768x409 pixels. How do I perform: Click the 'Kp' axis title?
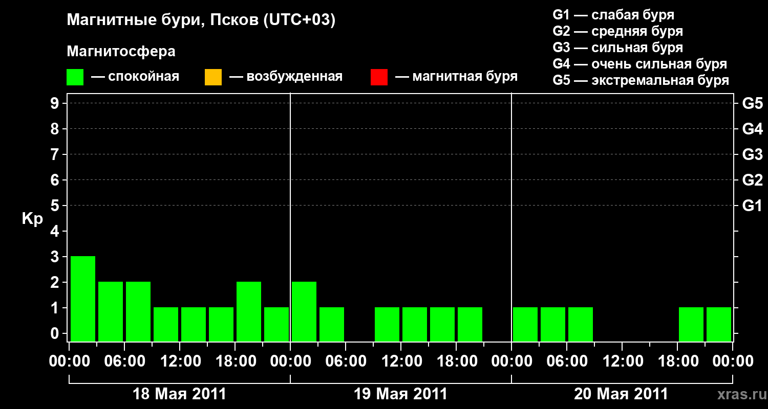[32, 219]
